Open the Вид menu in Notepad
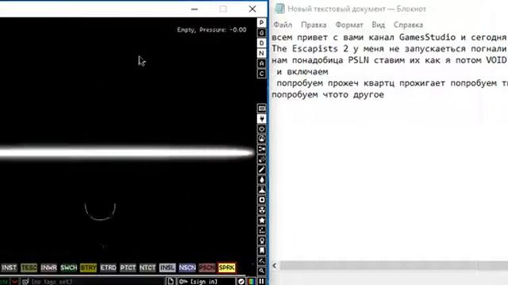 point(378,25)
